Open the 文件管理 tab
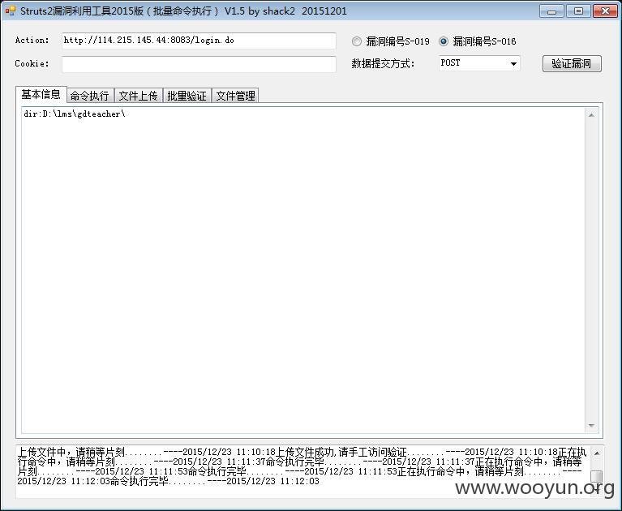 click(x=236, y=96)
